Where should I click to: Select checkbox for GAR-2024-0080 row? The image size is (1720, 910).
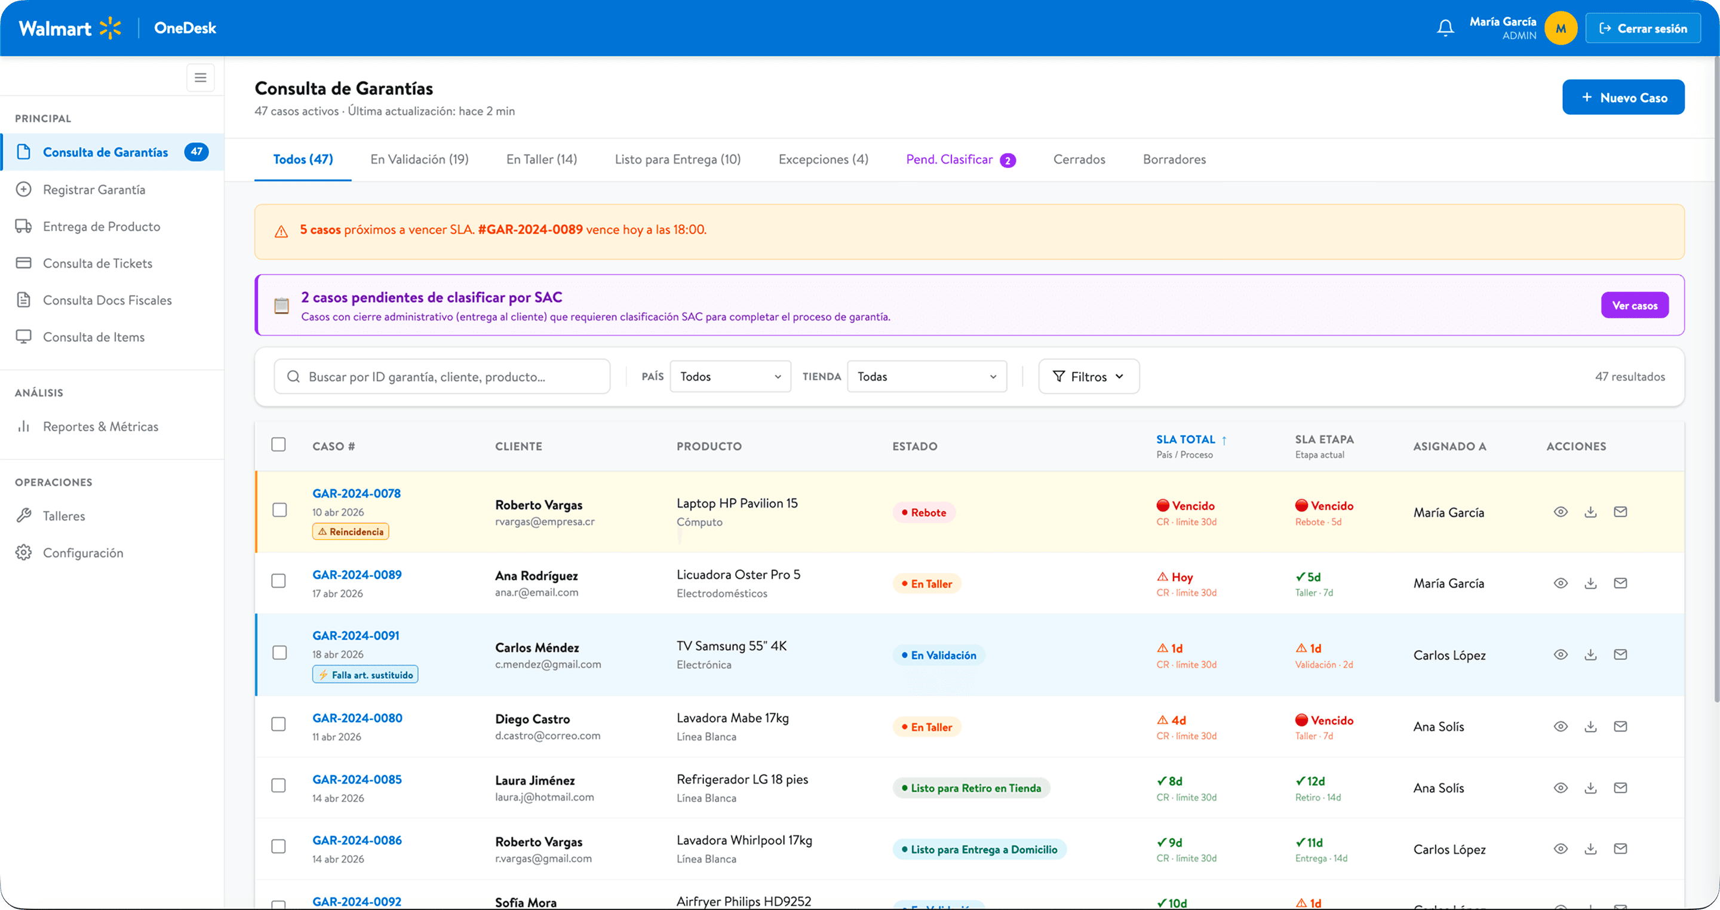[x=278, y=724]
